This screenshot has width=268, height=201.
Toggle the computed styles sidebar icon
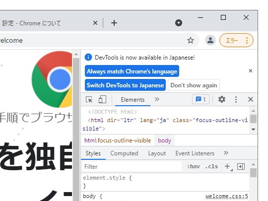pos(241,166)
